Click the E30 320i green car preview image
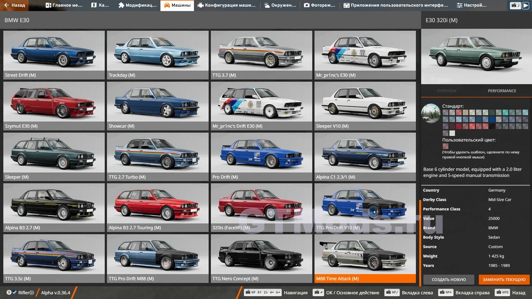Image resolution: width=532 pixels, height=299 pixels. pos(476,56)
